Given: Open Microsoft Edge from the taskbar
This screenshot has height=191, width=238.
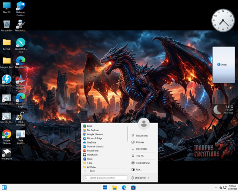Looking at the screenshot, I should click(x=124, y=188).
